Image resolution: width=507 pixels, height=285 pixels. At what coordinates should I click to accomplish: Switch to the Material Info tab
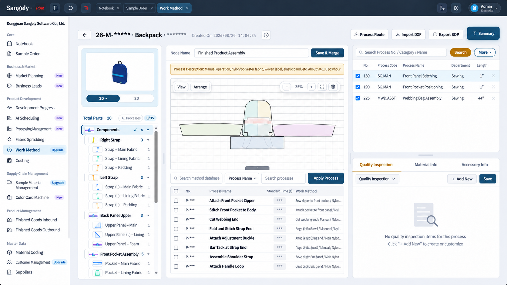(x=426, y=165)
